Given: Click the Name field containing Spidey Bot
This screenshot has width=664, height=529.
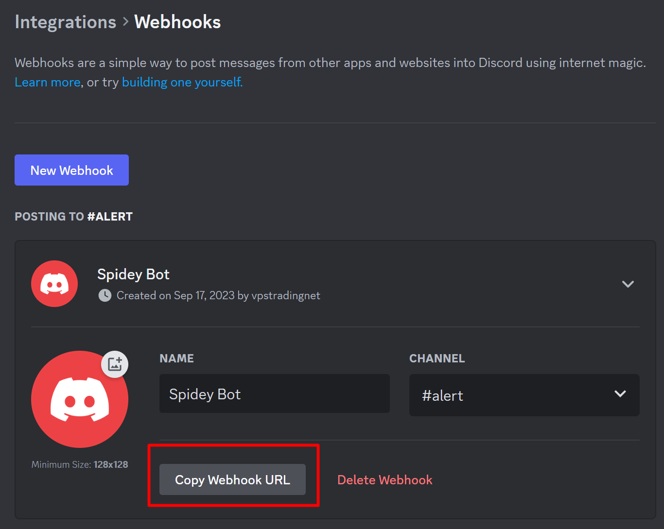Looking at the screenshot, I should coord(275,393).
